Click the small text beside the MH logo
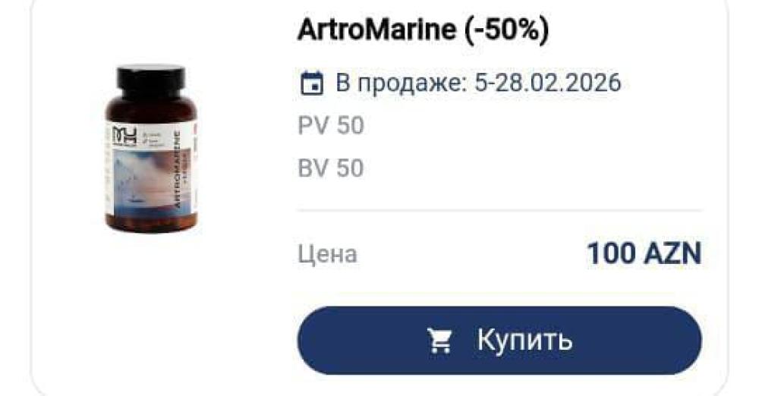This screenshot has height=396, width=759. [153, 137]
